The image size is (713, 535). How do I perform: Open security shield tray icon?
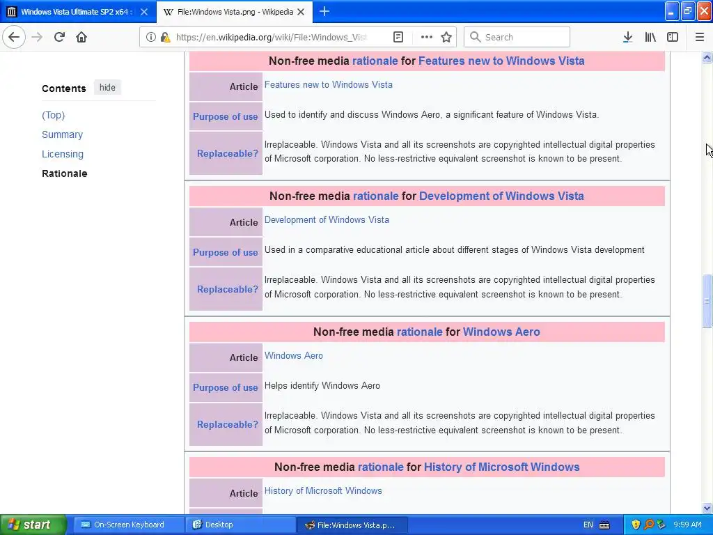(636, 525)
